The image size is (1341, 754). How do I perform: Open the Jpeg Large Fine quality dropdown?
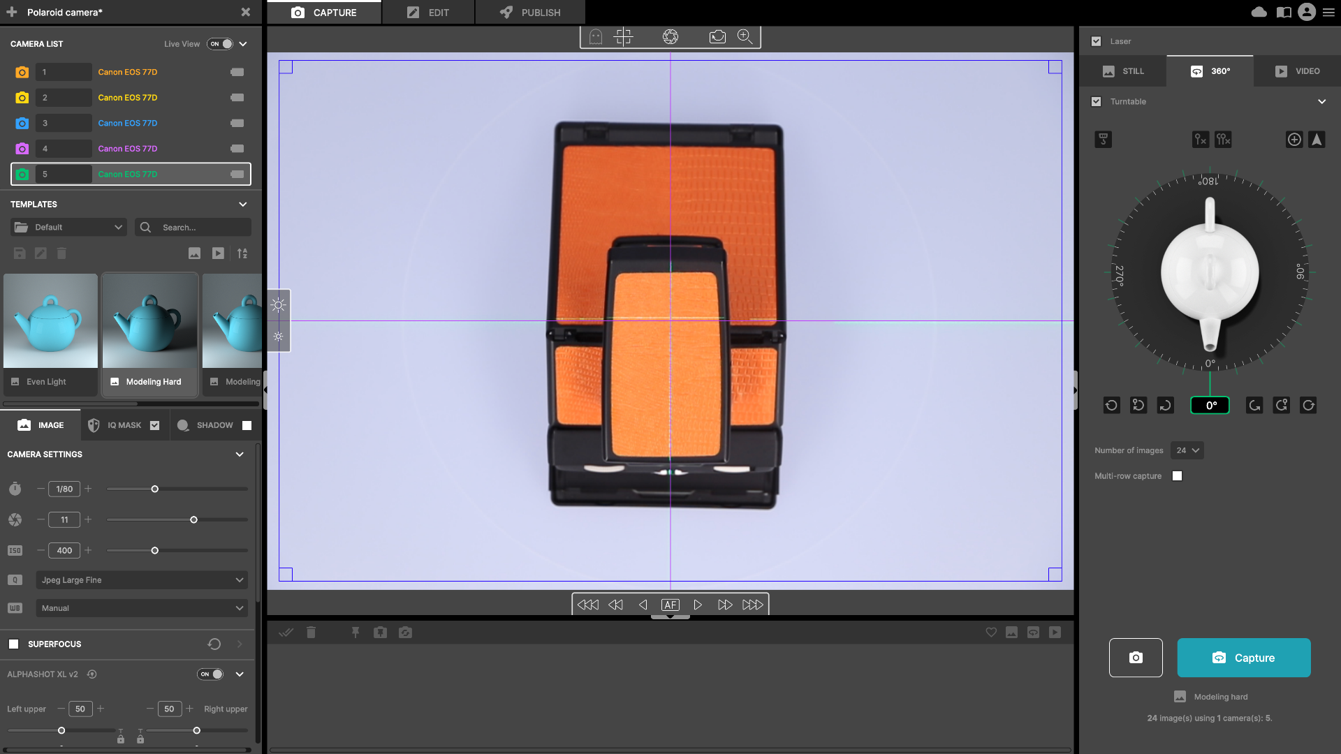click(142, 580)
